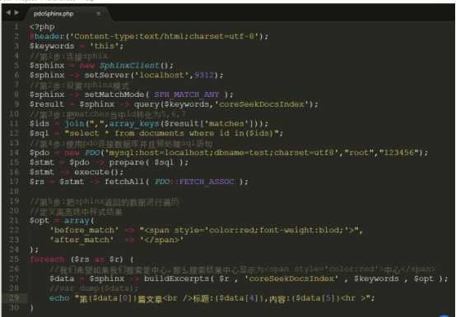This screenshot has height=317, width=456.
Task: Click the 'PDO' class name on line 14
Action: click(x=92, y=153)
